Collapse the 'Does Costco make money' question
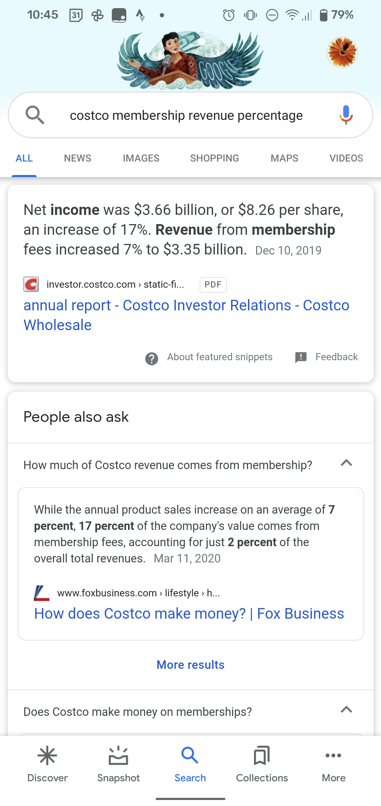381x806 pixels. coord(346,709)
